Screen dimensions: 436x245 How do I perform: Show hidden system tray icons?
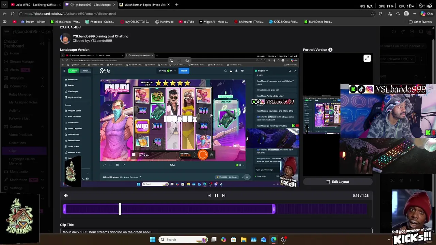click(389, 240)
